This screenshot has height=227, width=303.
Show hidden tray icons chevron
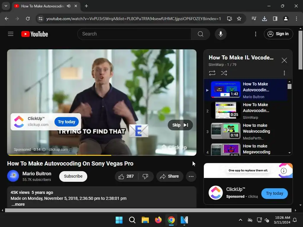point(240,220)
